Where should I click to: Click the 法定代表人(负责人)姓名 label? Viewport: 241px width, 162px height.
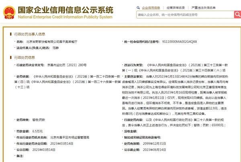(33, 48)
